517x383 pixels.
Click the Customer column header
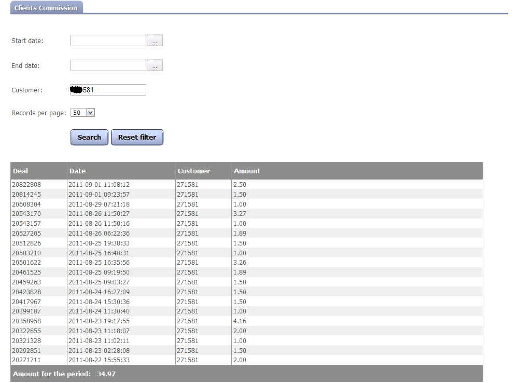[x=193, y=171]
